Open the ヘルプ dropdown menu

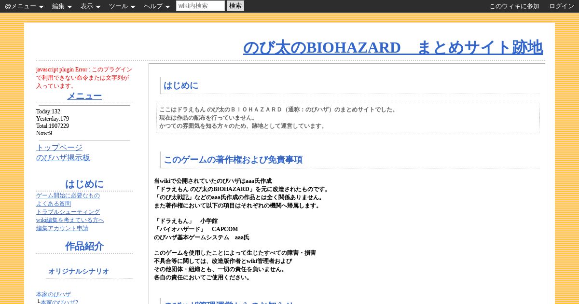tap(157, 6)
